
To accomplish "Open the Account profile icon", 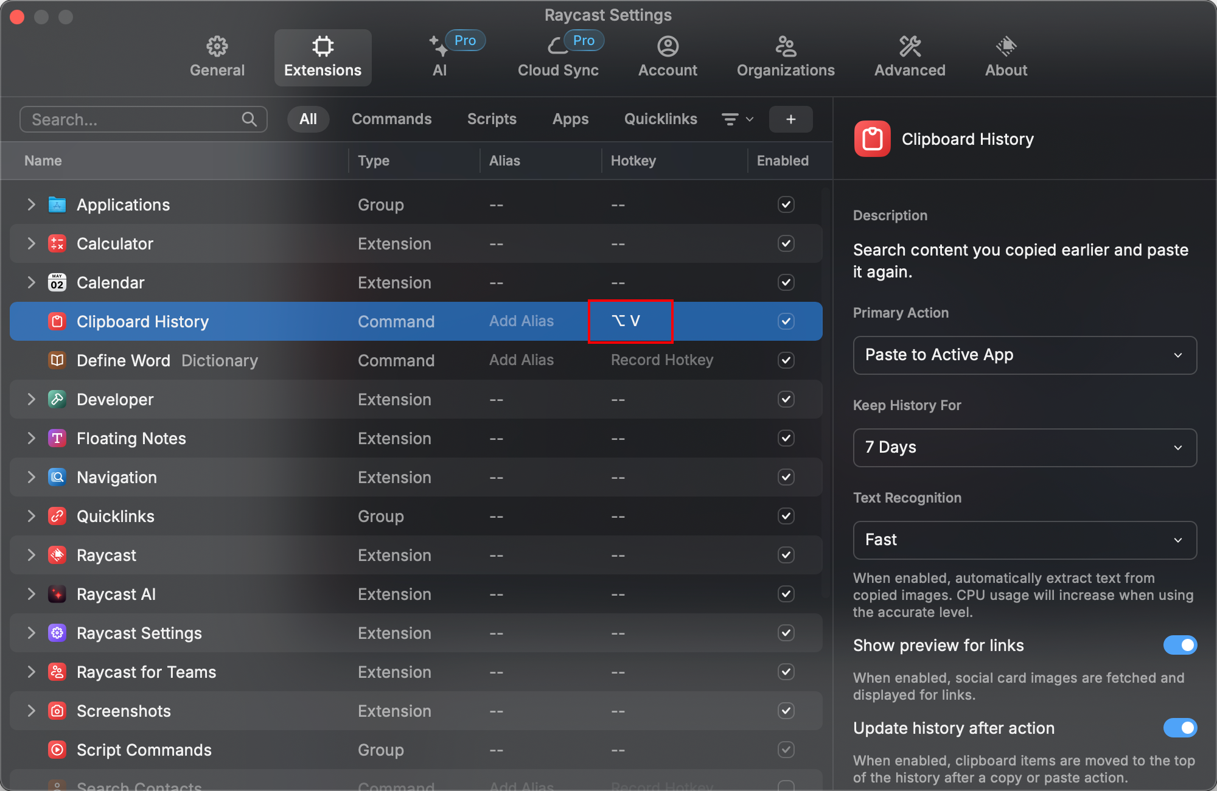I will click(668, 46).
